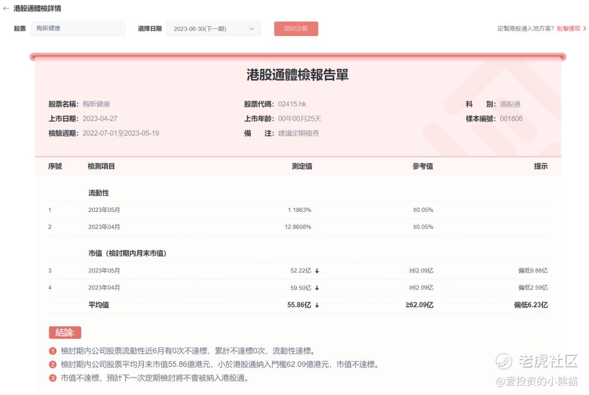The image size is (589, 395).
Task: Click the listing date 2023-04-27
Action: click(x=100, y=119)
